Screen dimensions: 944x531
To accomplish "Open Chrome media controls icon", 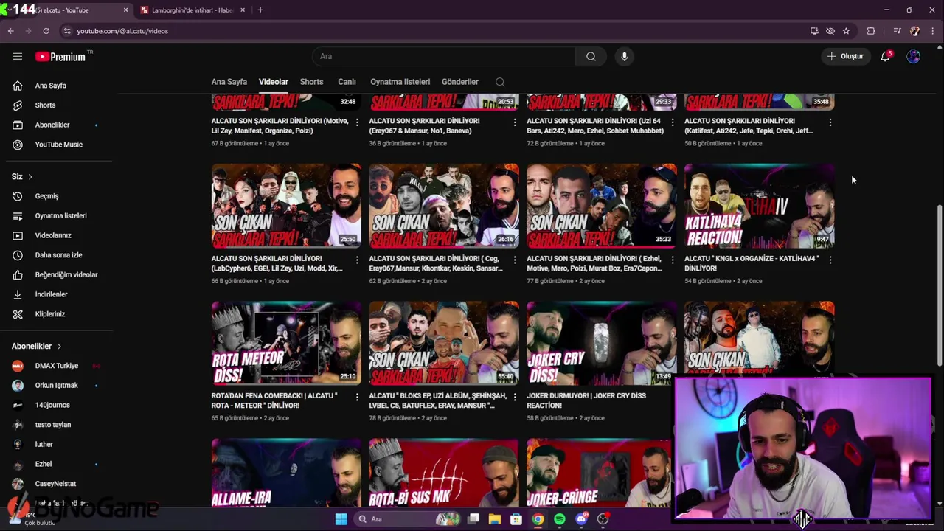I will pyautogui.click(x=897, y=31).
